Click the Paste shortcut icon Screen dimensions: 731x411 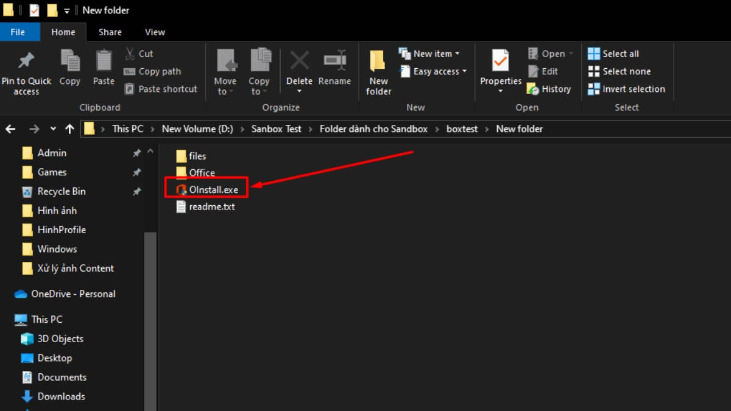[x=160, y=89]
